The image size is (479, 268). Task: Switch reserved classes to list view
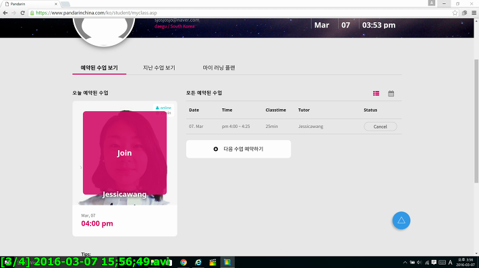tap(376, 94)
